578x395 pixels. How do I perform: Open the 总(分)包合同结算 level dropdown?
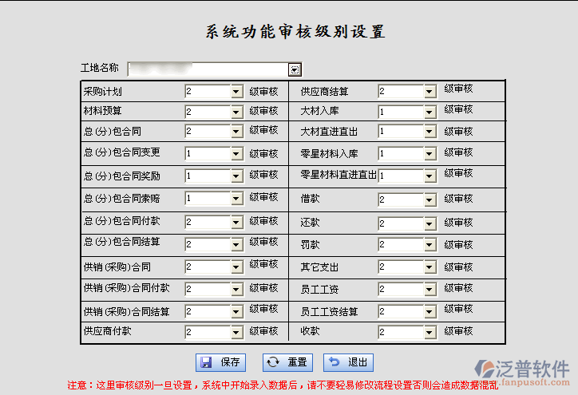pyautogui.click(x=236, y=245)
